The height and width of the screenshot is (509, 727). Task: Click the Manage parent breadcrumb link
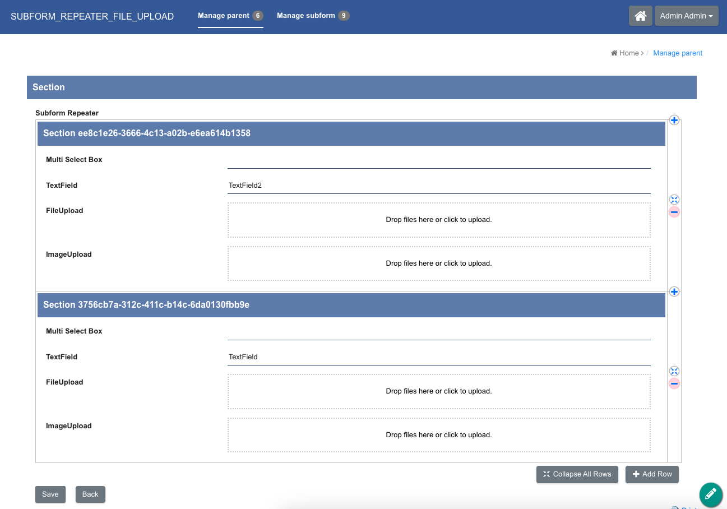(678, 53)
